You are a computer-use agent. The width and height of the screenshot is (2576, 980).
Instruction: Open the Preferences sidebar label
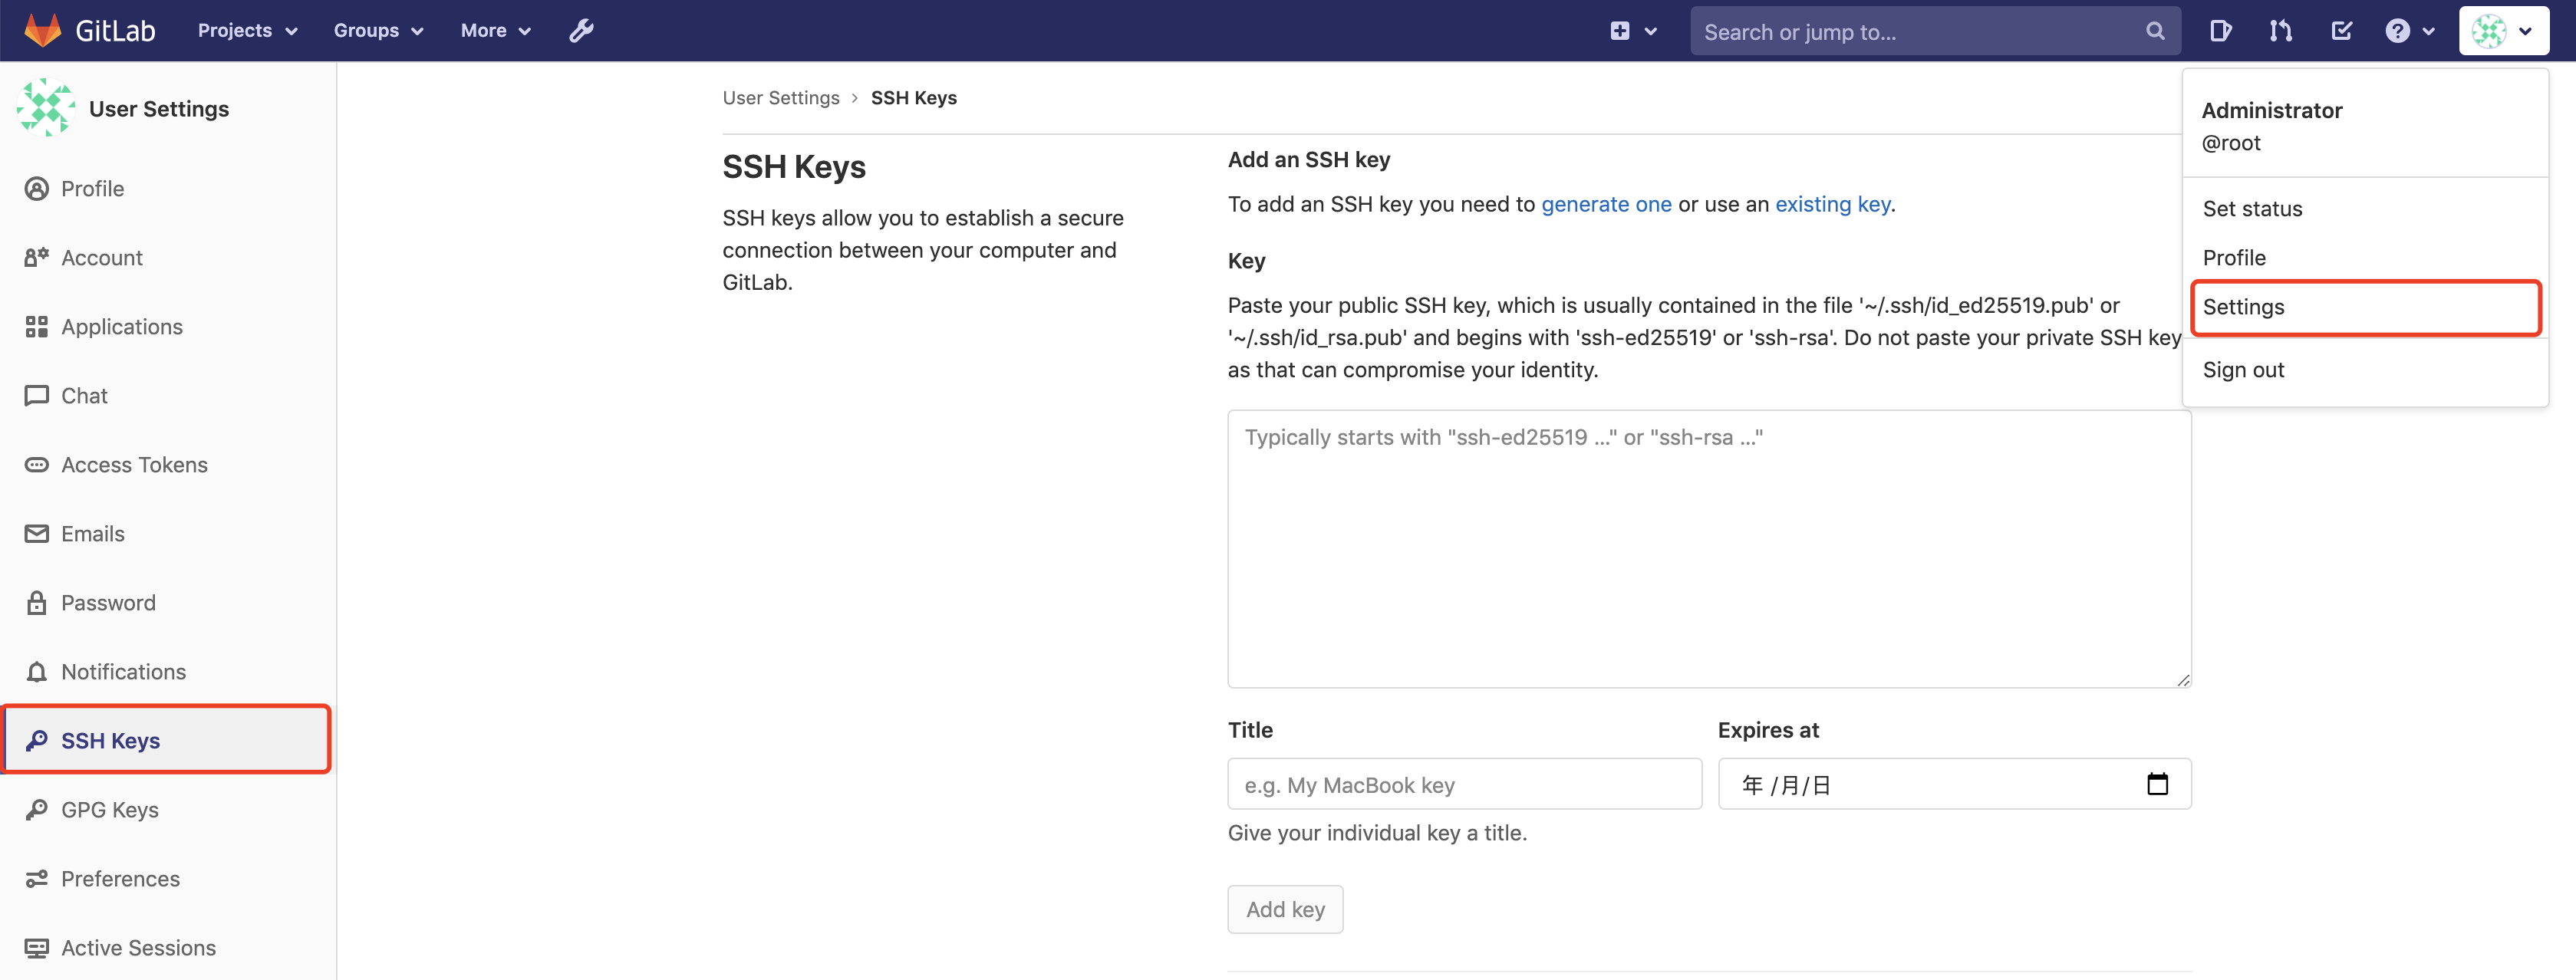pos(121,879)
